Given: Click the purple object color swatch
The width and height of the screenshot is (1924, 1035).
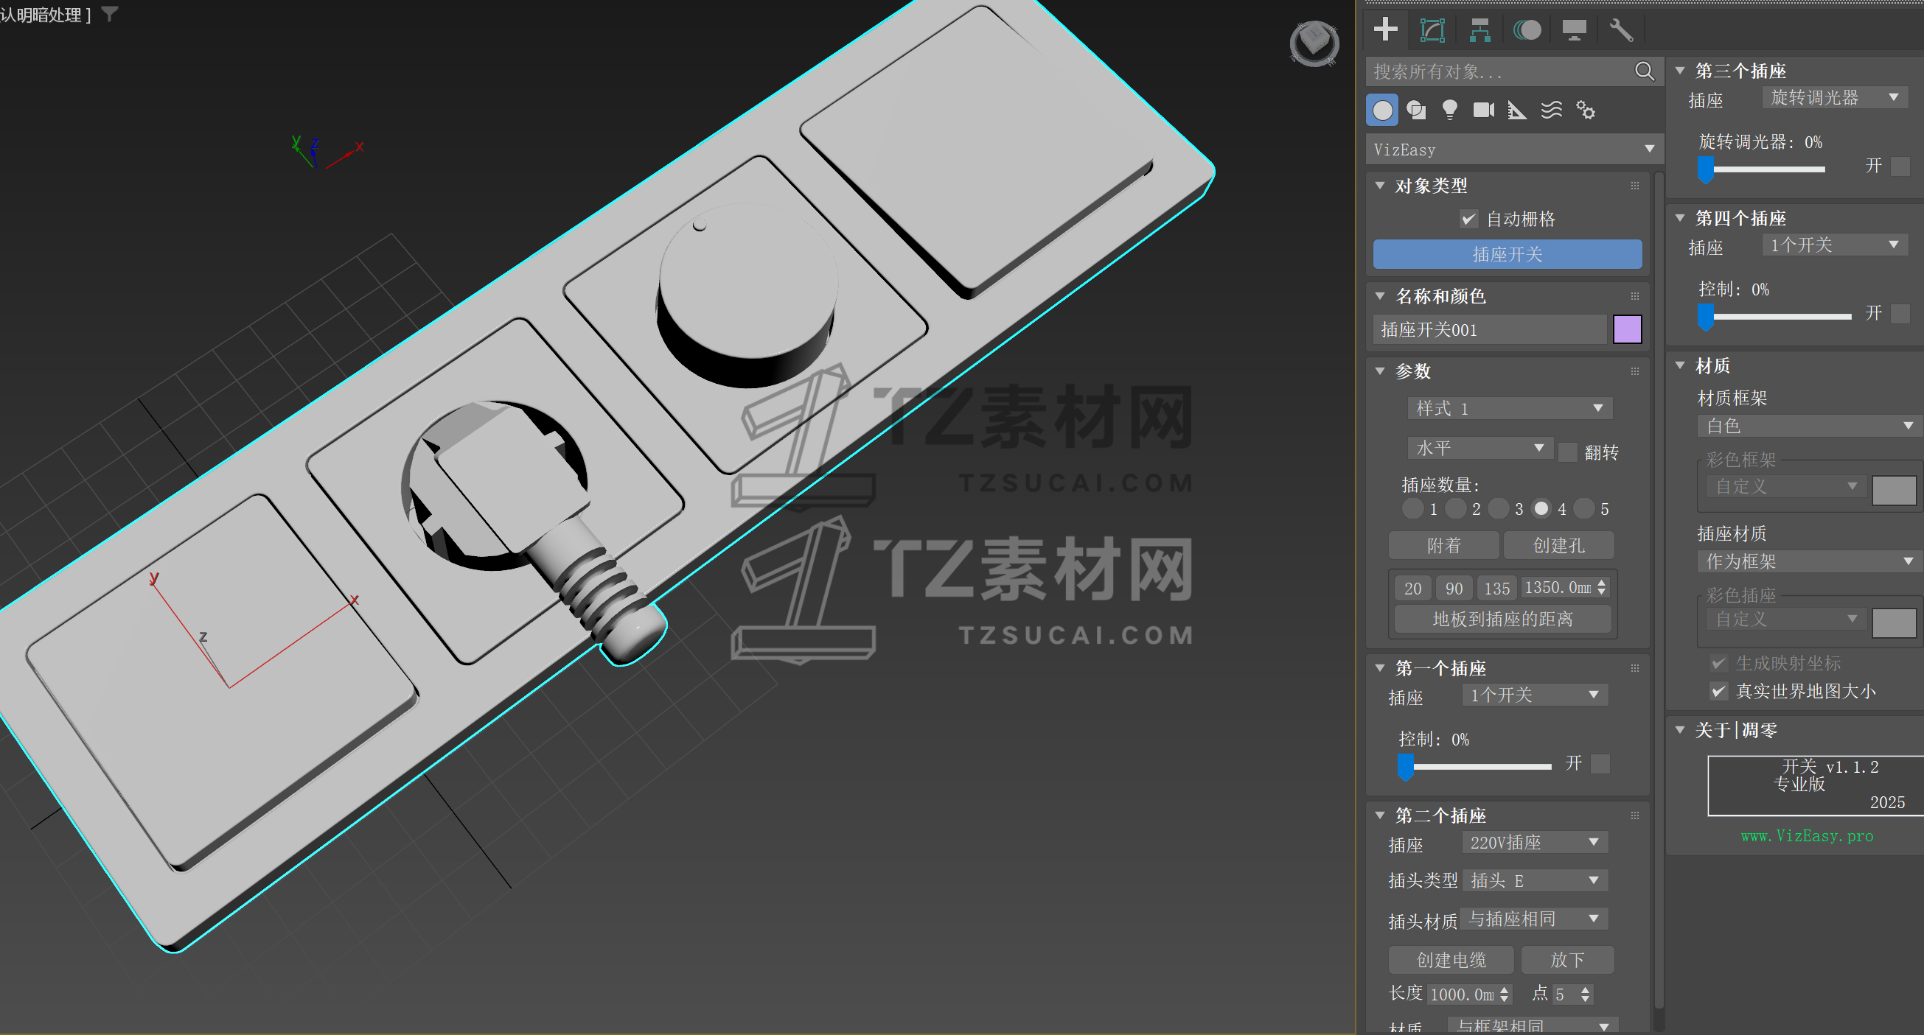Looking at the screenshot, I should 1627,329.
